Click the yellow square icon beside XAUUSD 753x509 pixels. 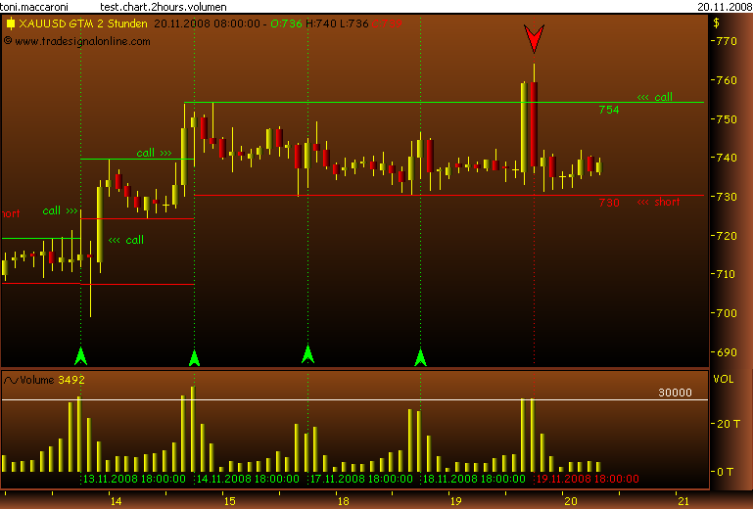pos(10,23)
